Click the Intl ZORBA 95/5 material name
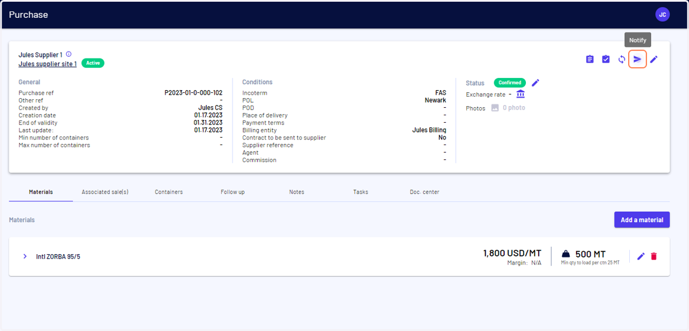The height and width of the screenshot is (331, 689). (x=58, y=256)
